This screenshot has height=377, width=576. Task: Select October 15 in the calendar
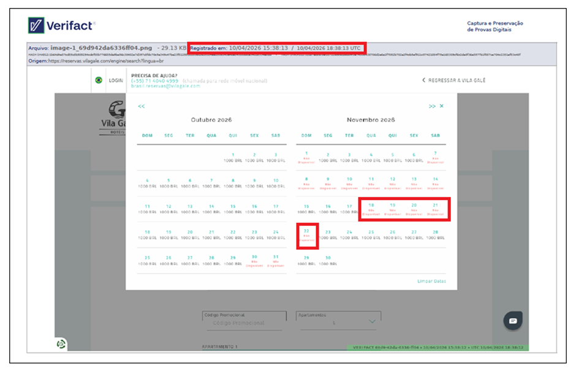coord(233,209)
